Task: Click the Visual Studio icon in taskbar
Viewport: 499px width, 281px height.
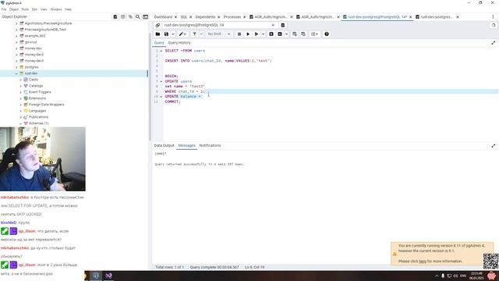Action: coord(108,276)
